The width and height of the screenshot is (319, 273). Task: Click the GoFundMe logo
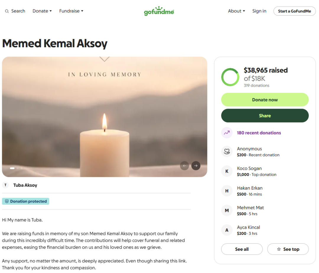click(159, 11)
